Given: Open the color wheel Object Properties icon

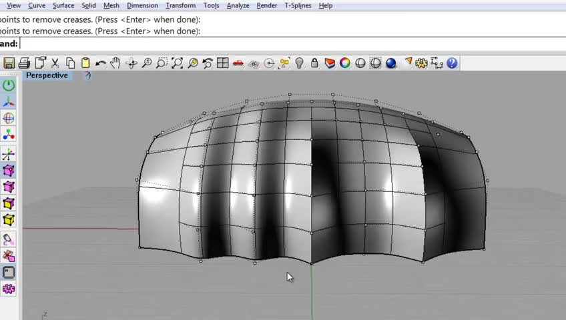Looking at the screenshot, I should click(344, 63).
